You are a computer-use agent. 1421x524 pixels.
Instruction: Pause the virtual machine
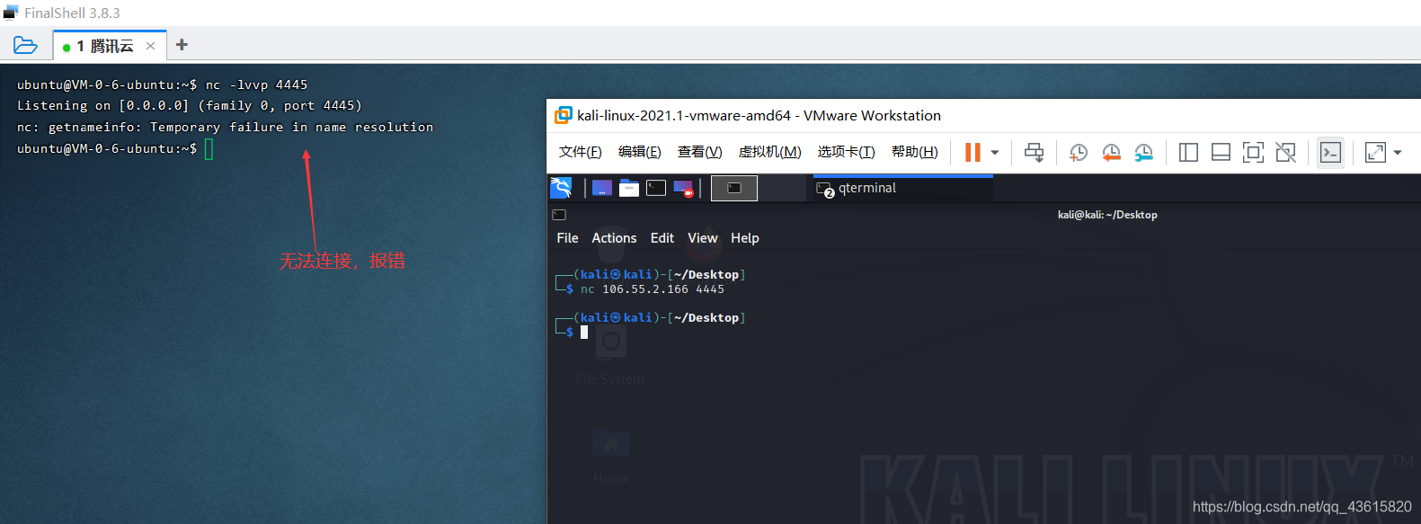point(972,153)
